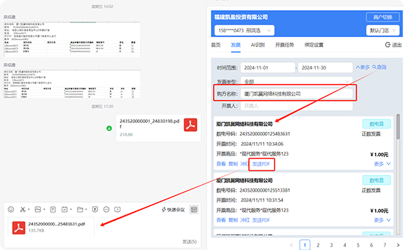
Task: Expand the folder icon dropdown arrow
Action: coord(86,209)
